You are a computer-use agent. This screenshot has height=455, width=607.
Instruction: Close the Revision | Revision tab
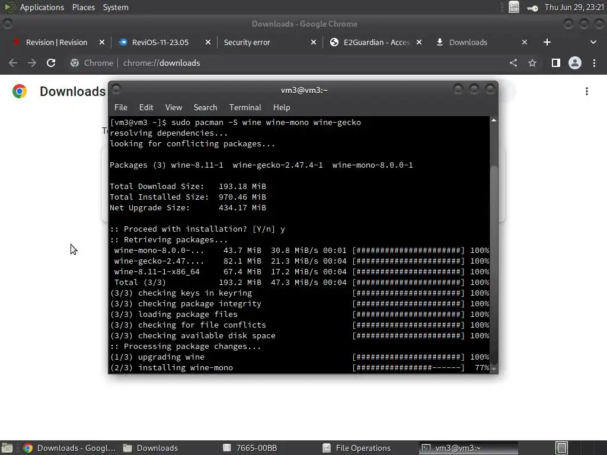[102, 42]
